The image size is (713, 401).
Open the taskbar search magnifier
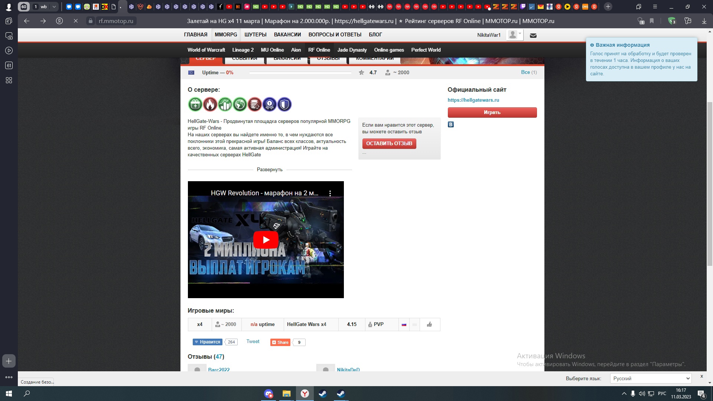27,394
